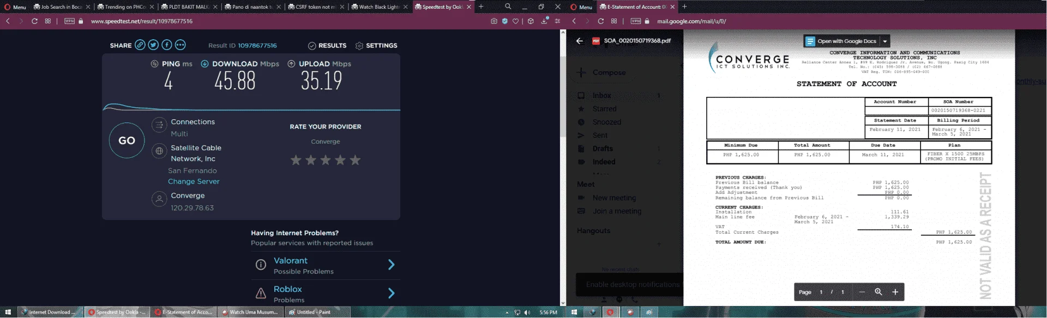Rate Converge five stars

pyautogui.click(x=355, y=160)
